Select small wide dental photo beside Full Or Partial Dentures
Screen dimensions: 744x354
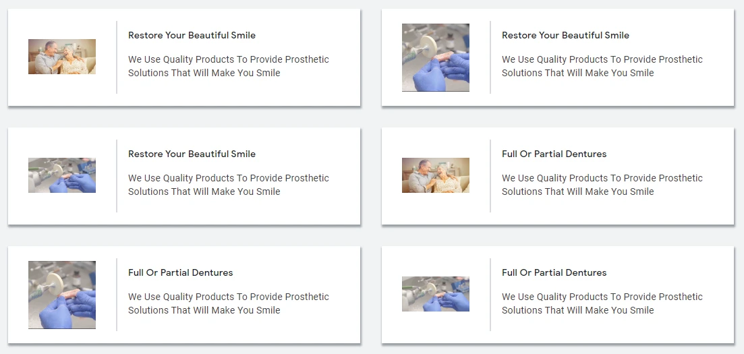coord(436,294)
